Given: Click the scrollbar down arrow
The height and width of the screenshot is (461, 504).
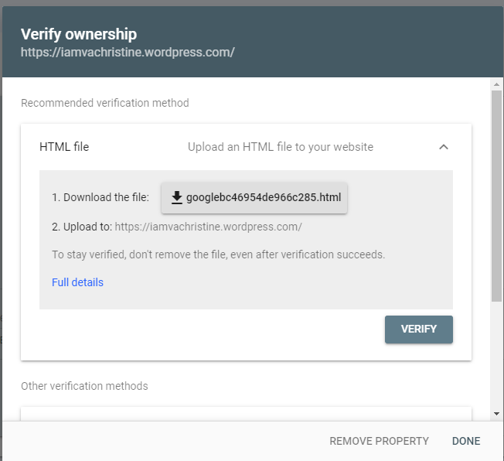Looking at the screenshot, I should click(x=497, y=415).
